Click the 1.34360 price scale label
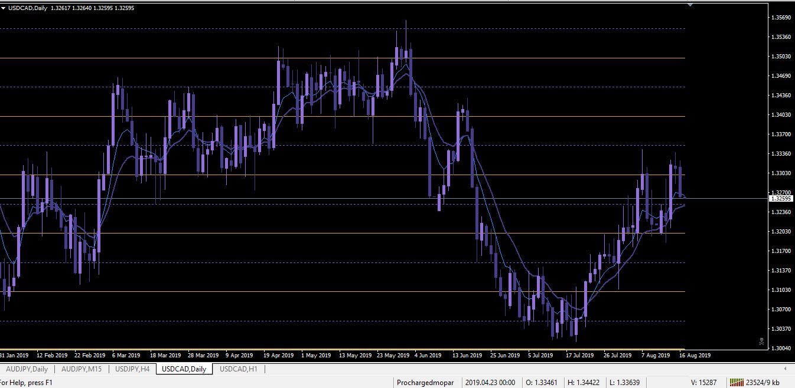 point(781,95)
